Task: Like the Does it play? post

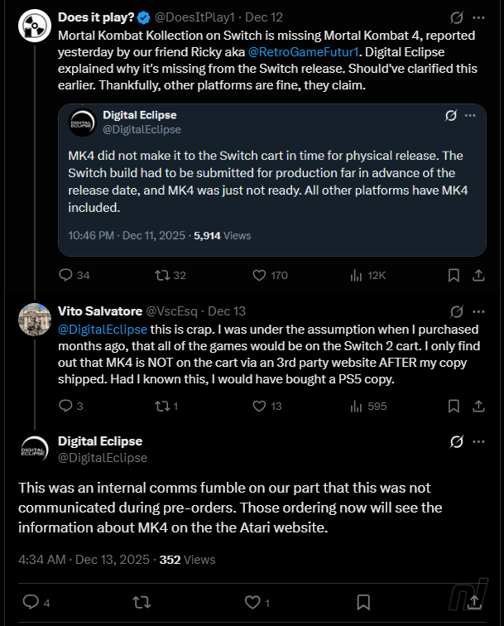Action: click(258, 275)
